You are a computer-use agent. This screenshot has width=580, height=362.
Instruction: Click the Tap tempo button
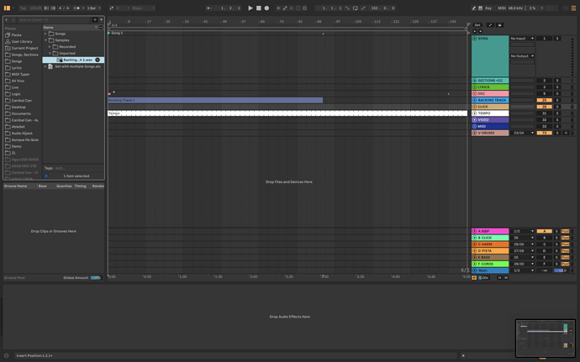point(23,8)
